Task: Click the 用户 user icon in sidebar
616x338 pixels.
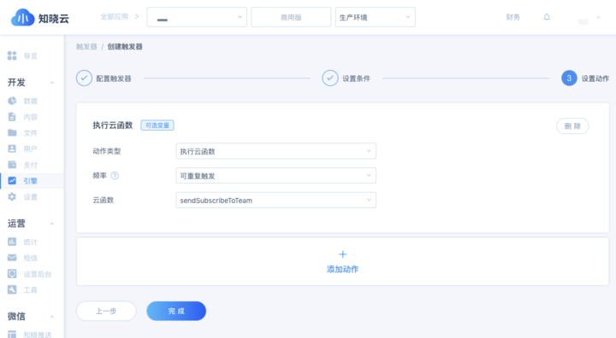Action: click(12, 149)
